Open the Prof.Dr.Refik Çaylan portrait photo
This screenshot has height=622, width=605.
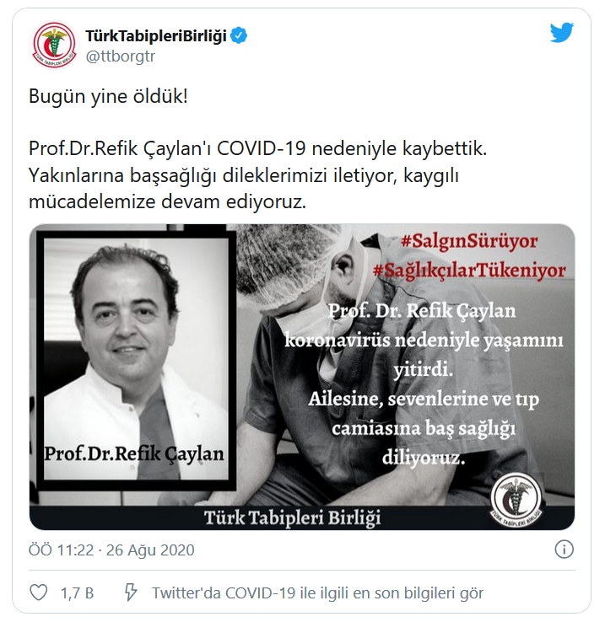coord(136,358)
